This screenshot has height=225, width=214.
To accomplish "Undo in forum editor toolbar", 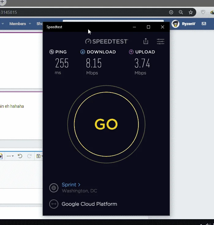I will pos(20,156).
